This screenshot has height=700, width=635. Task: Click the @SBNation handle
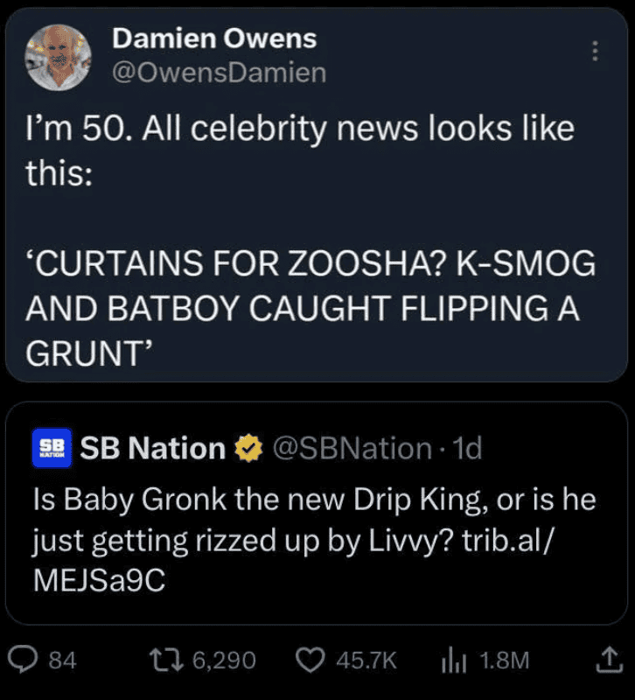click(352, 449)
